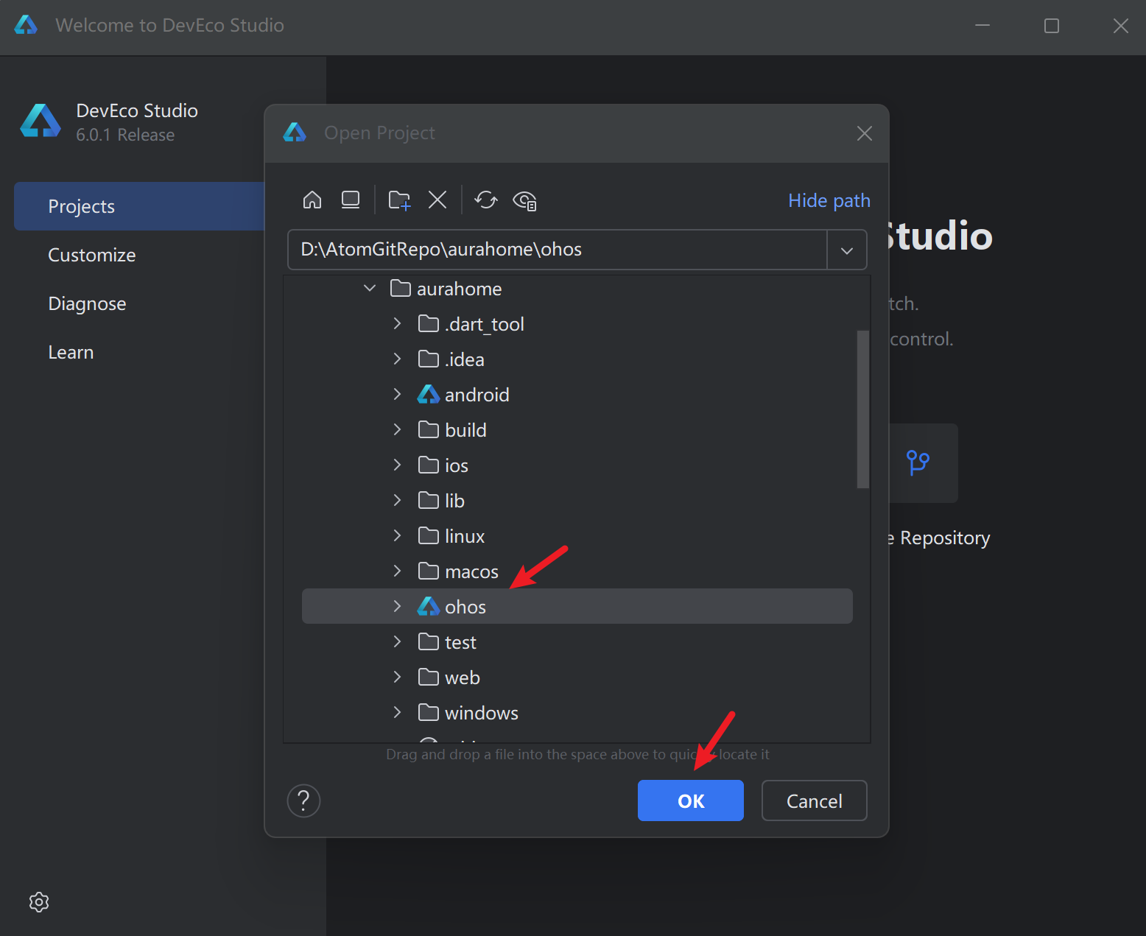The image size is (1146, 936).
Task: Select the windows folder icon
Action: coord(429,712)
